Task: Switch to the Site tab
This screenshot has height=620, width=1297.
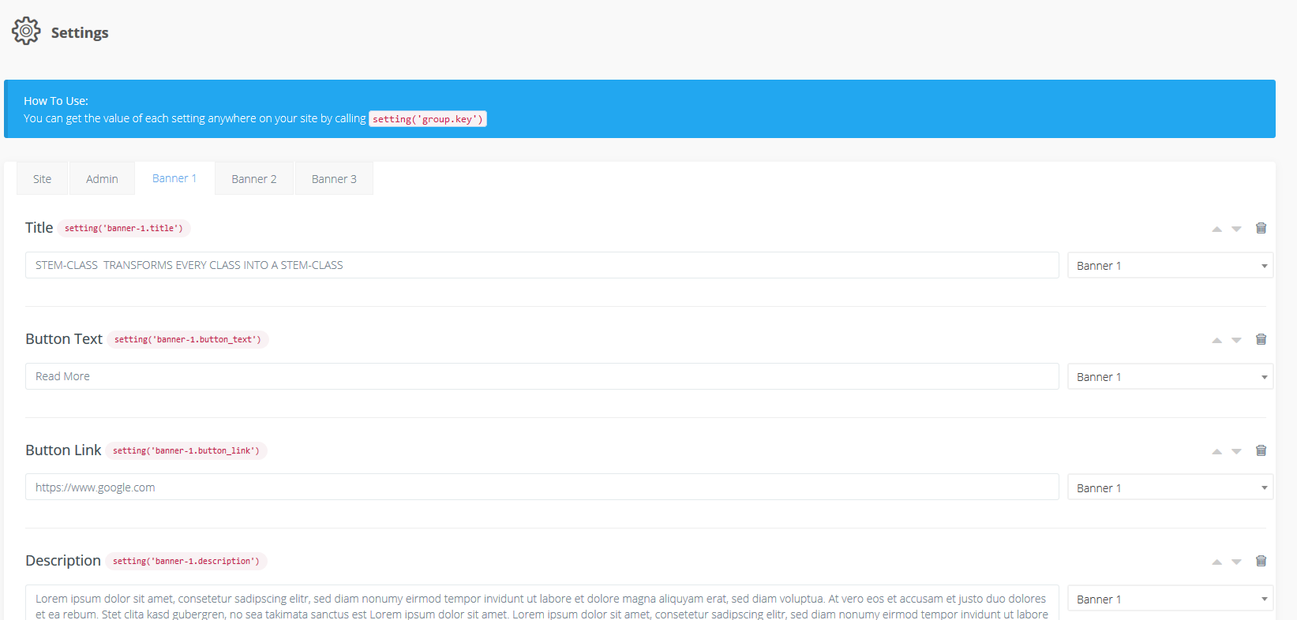Action: click(x=43, y=179)
